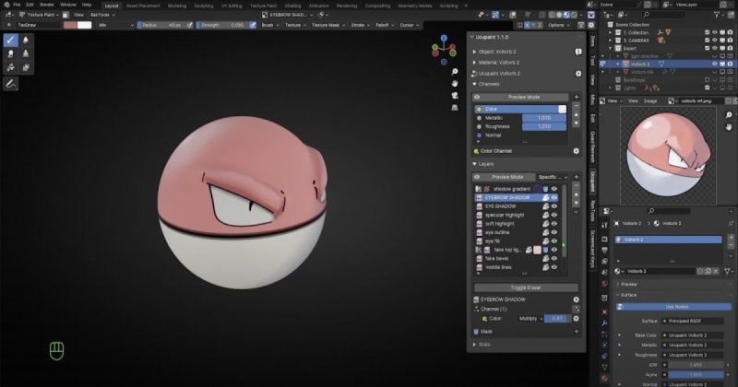Hide the specular highlight layer
The width and height of the screenshot is (738, 387).
coord(555,215)
